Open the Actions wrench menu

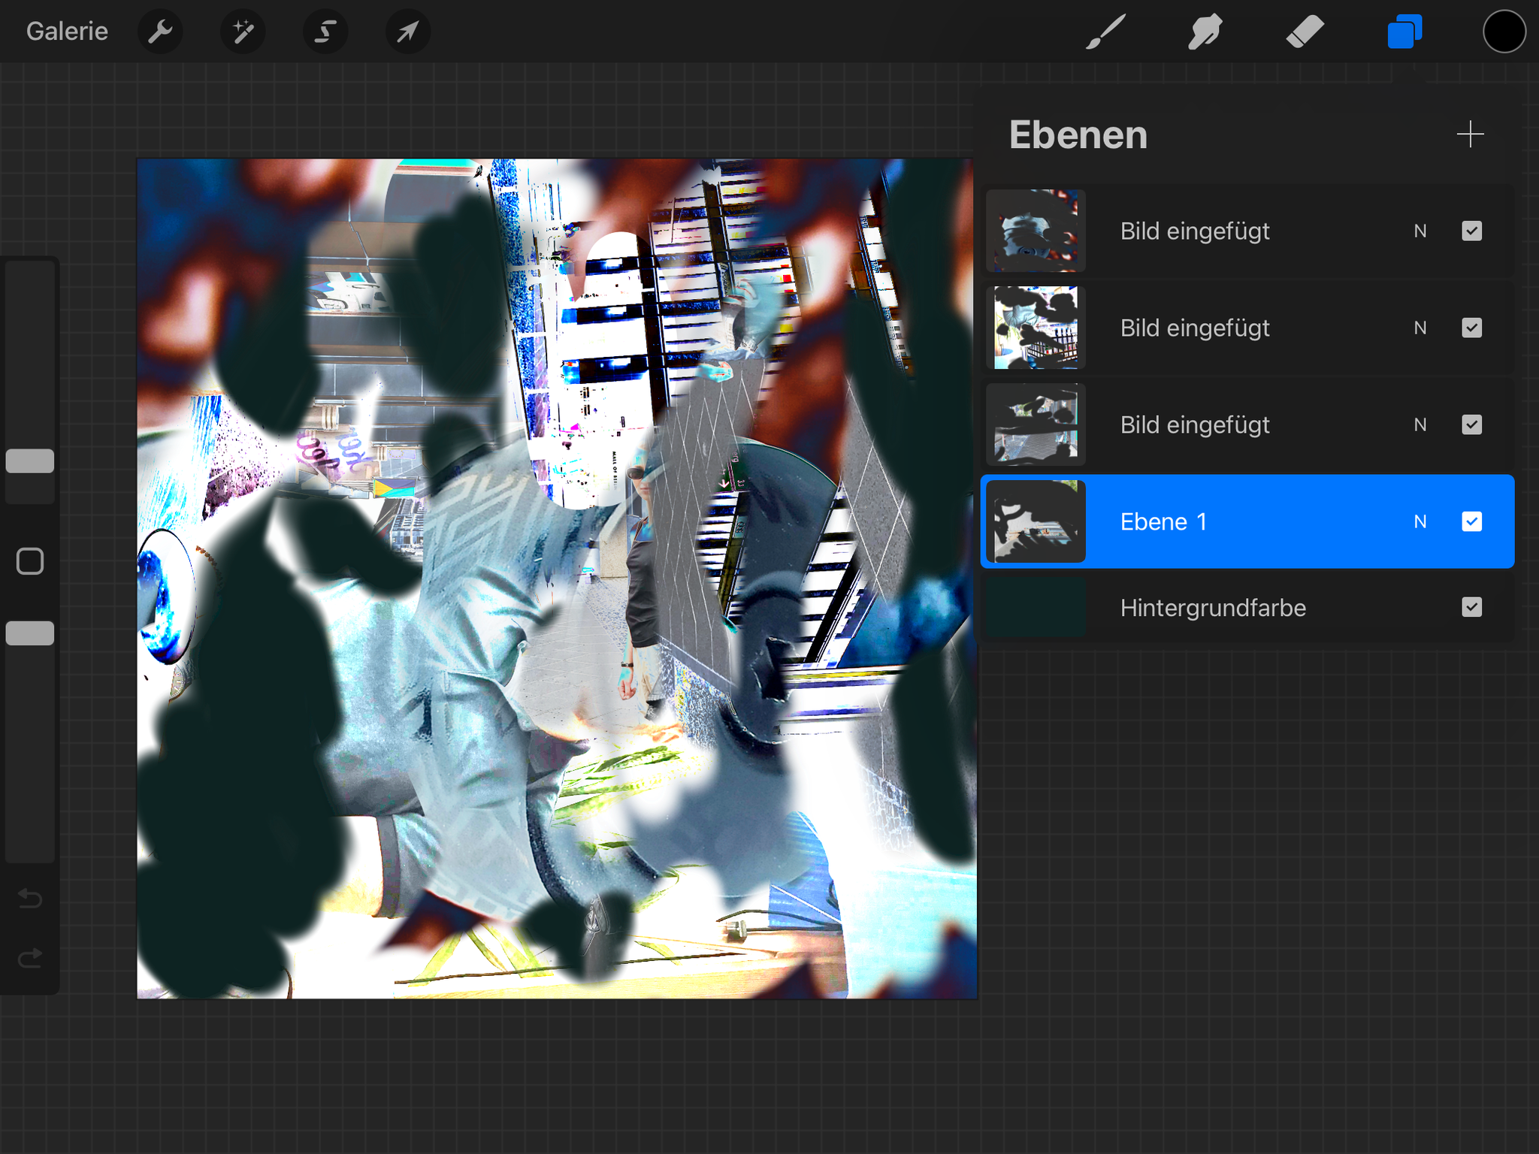pyautogui.click(x=160, y=32)
